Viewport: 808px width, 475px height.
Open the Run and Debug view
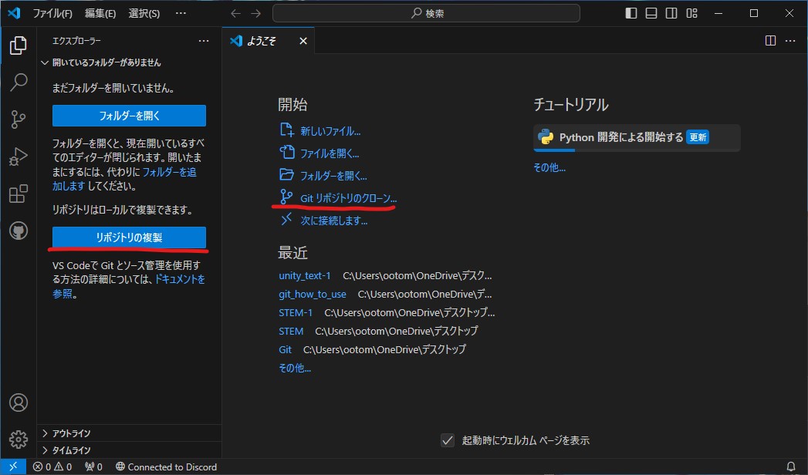click(19, 157)
